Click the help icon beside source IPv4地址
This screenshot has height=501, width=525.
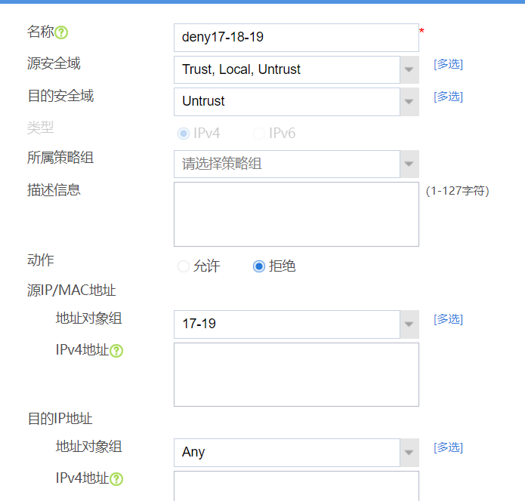pyautogui.click(x=116, y=351)
